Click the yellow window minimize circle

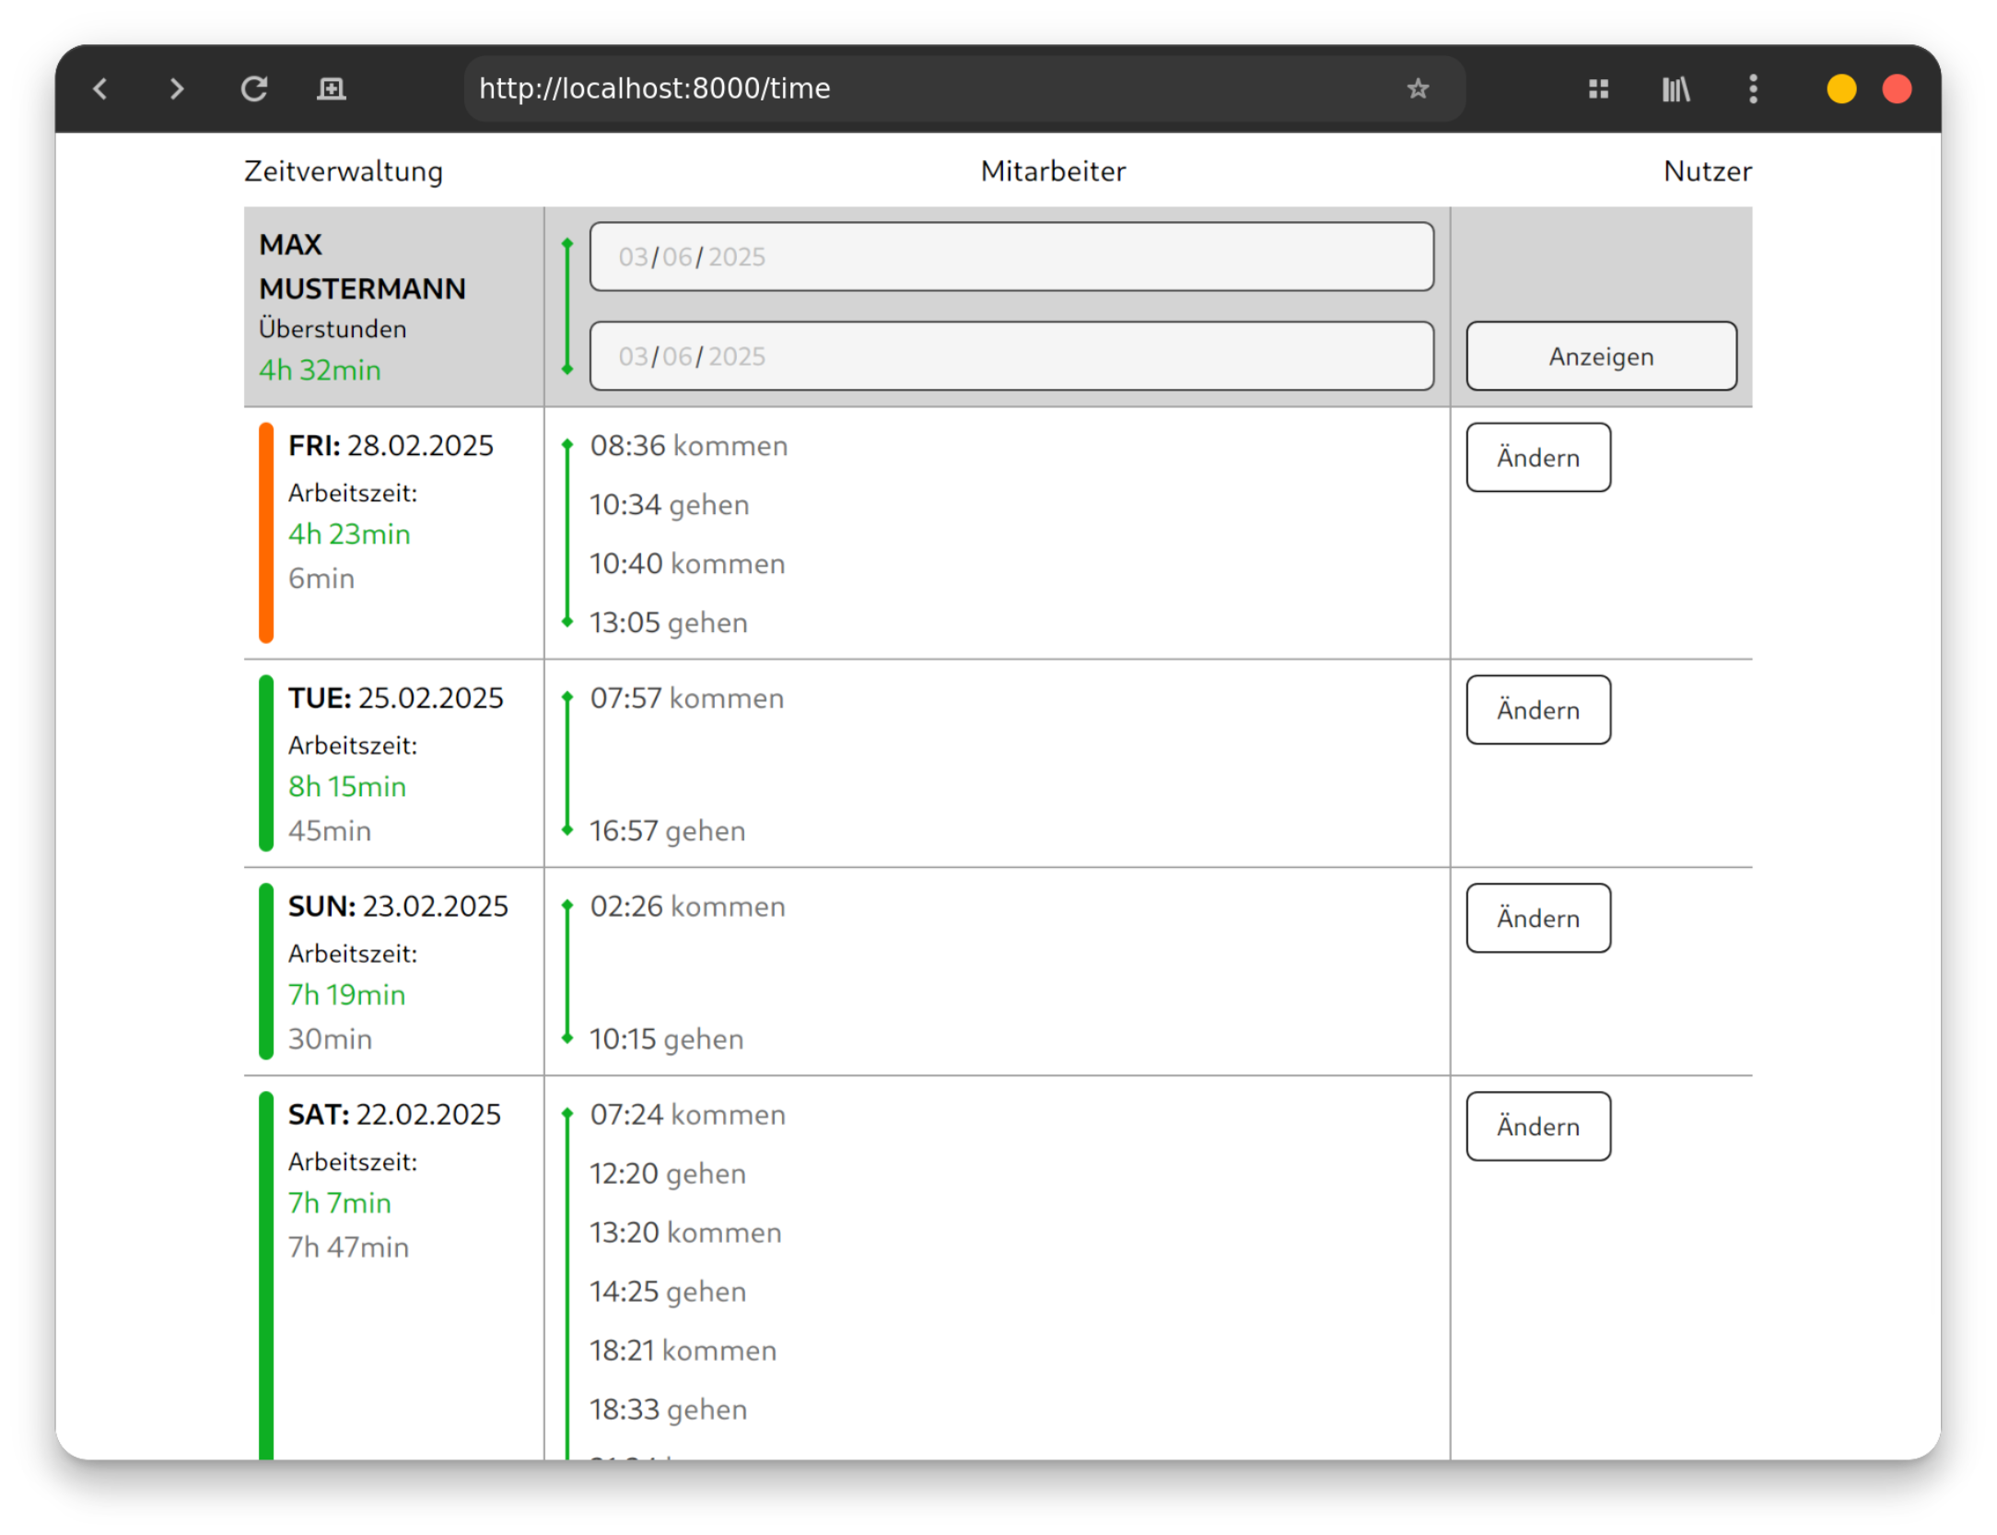1840,89
